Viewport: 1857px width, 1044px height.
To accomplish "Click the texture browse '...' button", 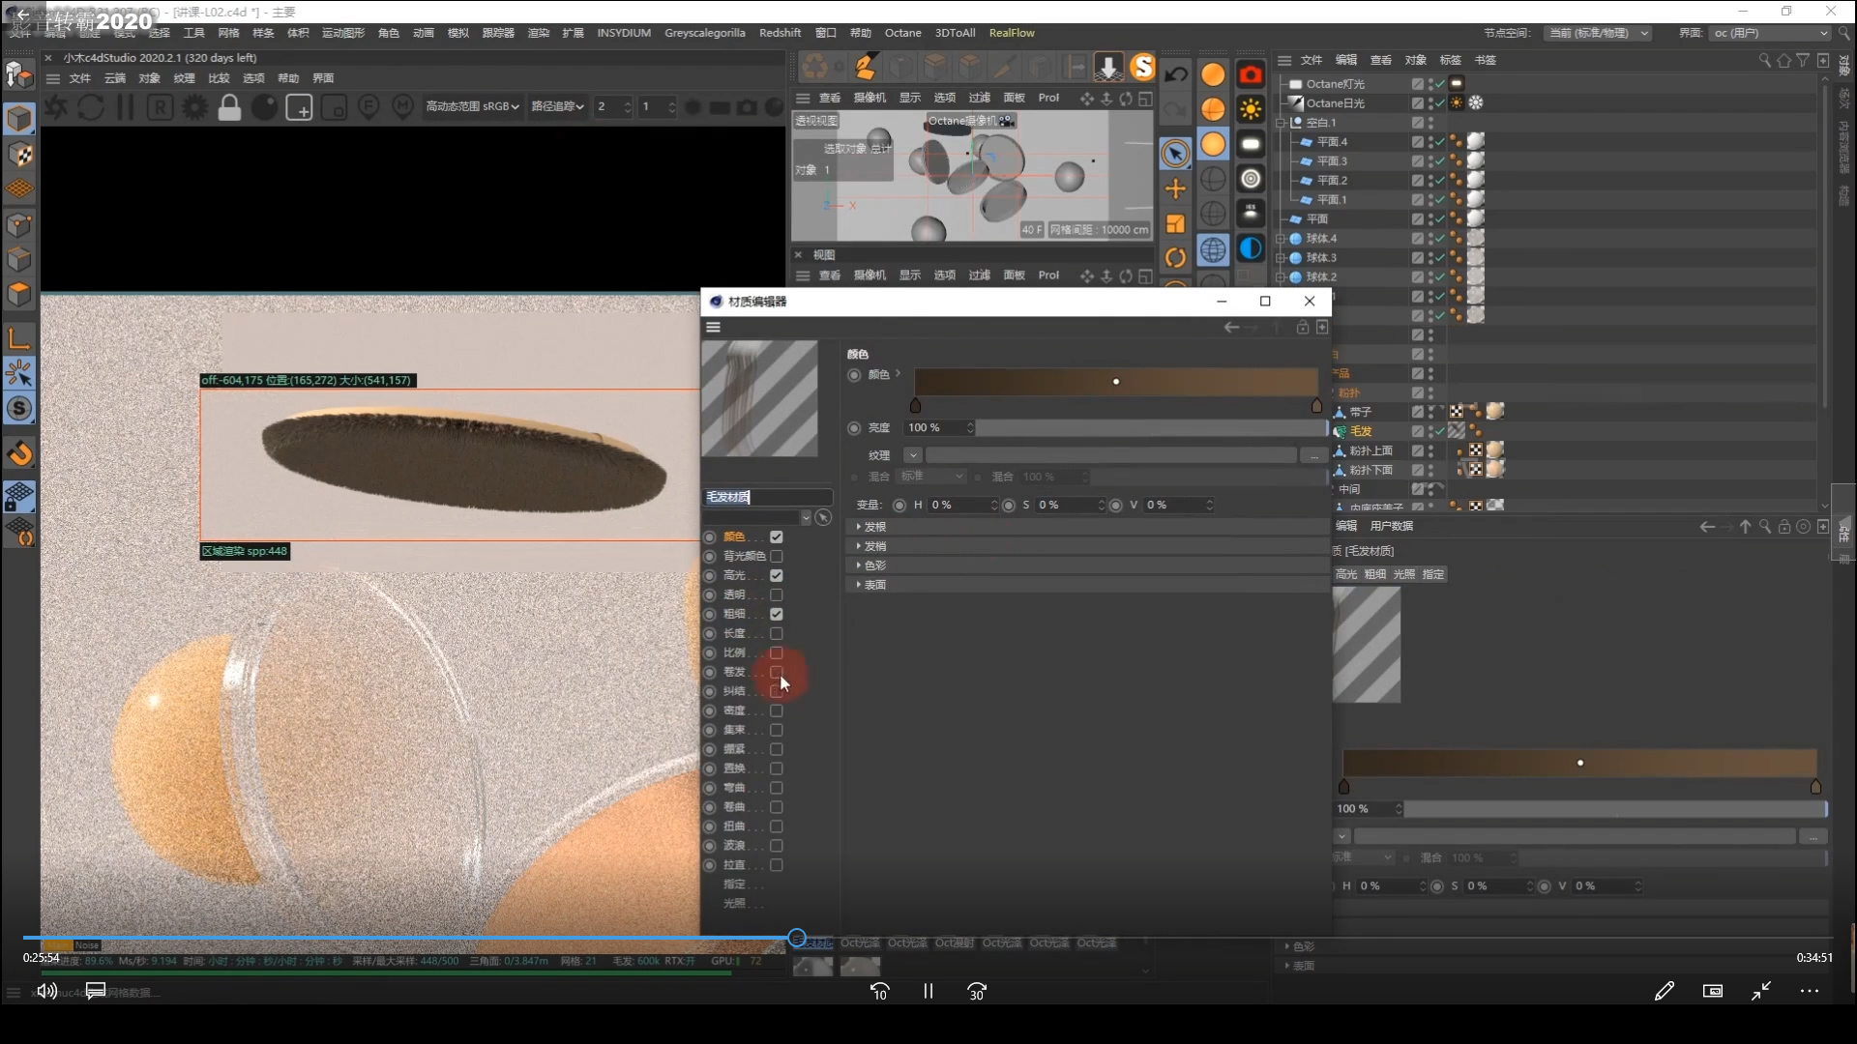I will (1312, 455).
